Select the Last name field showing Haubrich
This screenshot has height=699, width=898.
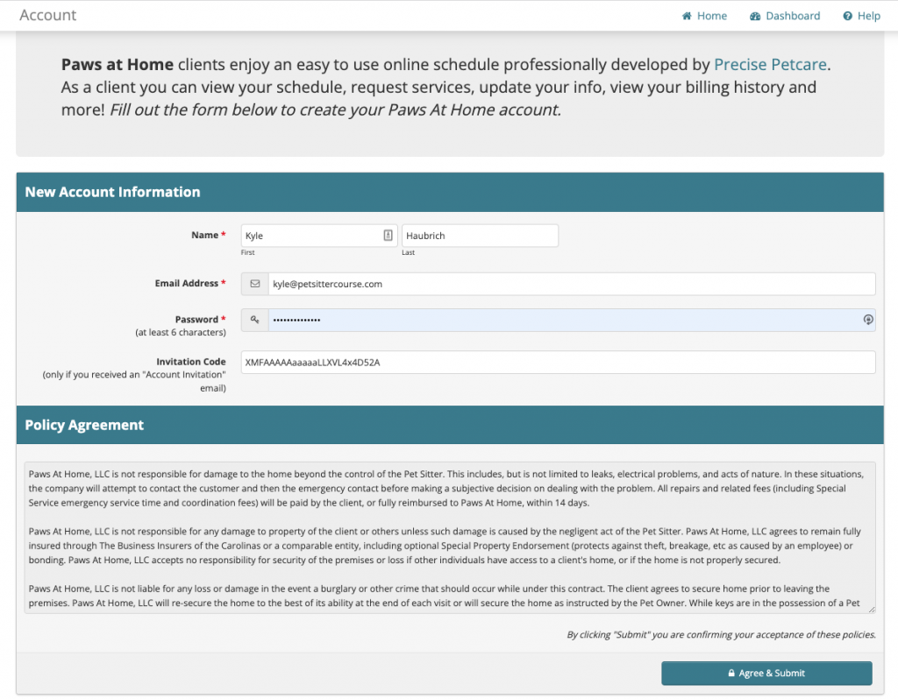(480, 235)
